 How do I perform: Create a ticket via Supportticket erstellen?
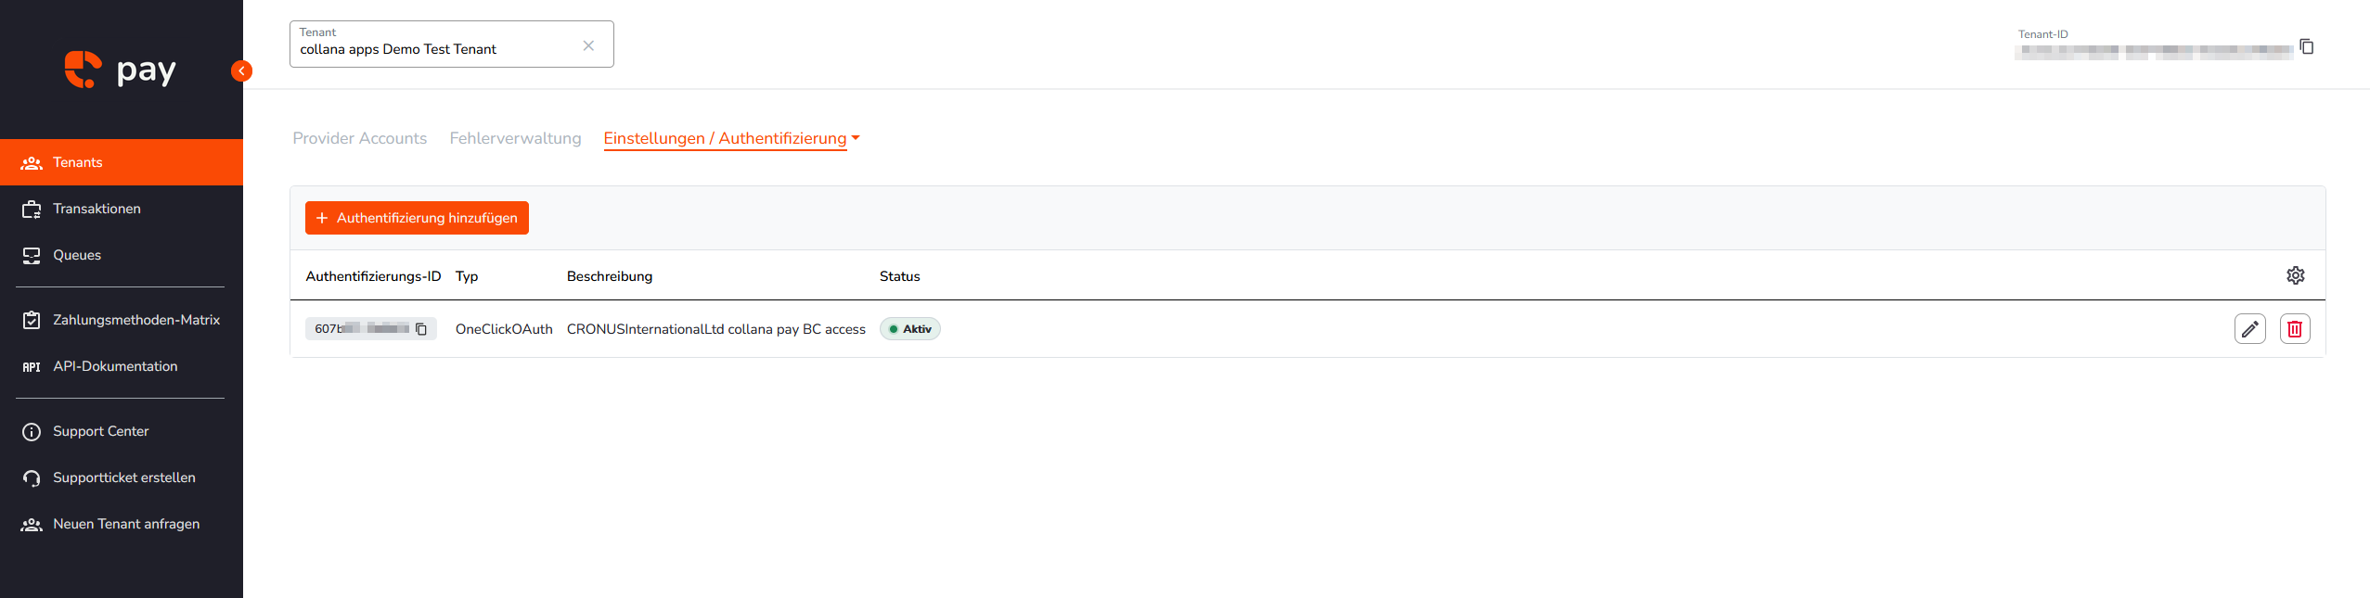[122, 477]
